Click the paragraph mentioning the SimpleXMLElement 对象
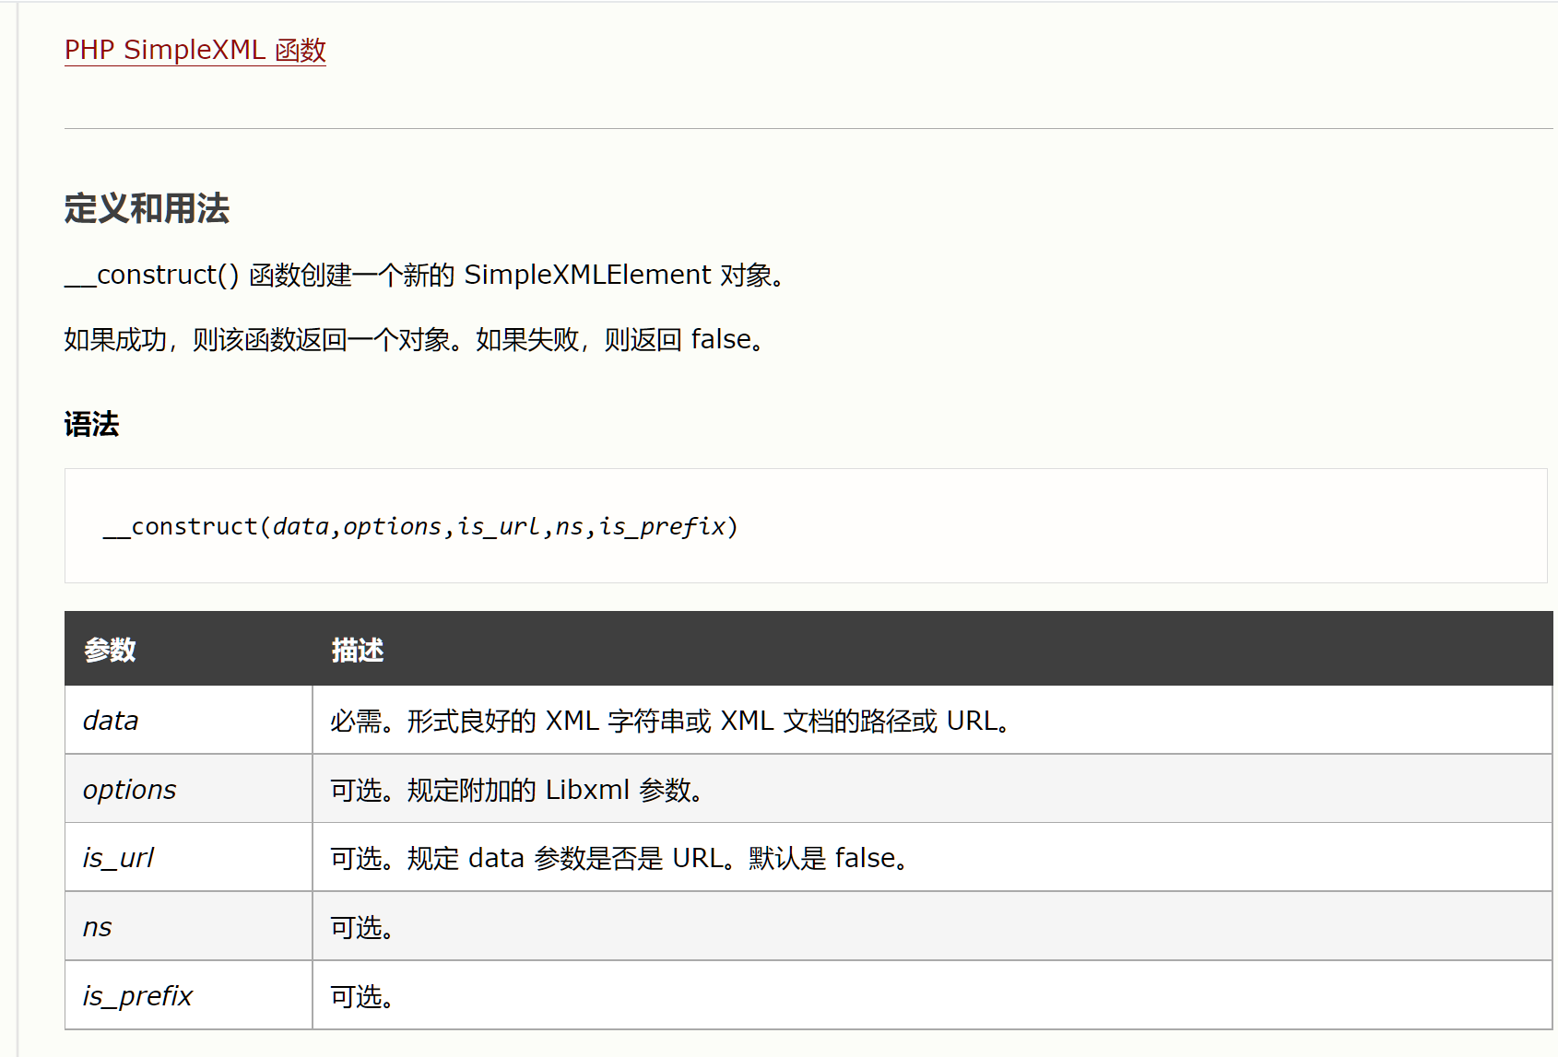Screen dimensions: 1558x1057 (x=424, y=275)
